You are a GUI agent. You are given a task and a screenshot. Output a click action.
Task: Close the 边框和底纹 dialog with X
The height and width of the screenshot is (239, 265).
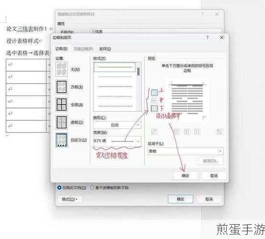222,37
